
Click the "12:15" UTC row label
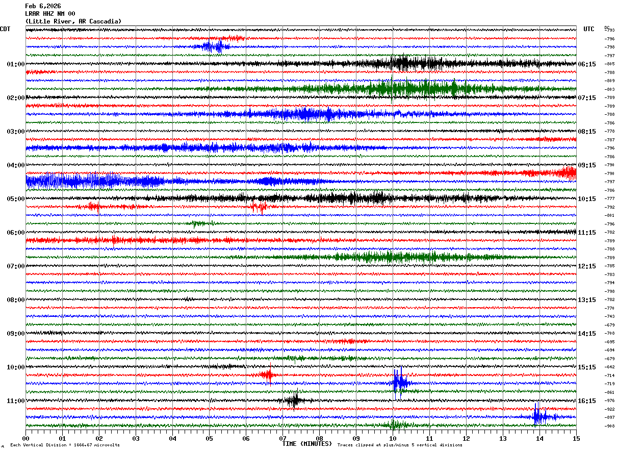(x=587, y=266)
